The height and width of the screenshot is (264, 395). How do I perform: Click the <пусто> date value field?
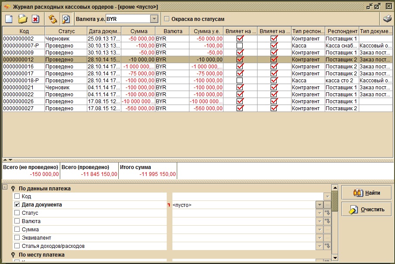pos(244,205)
